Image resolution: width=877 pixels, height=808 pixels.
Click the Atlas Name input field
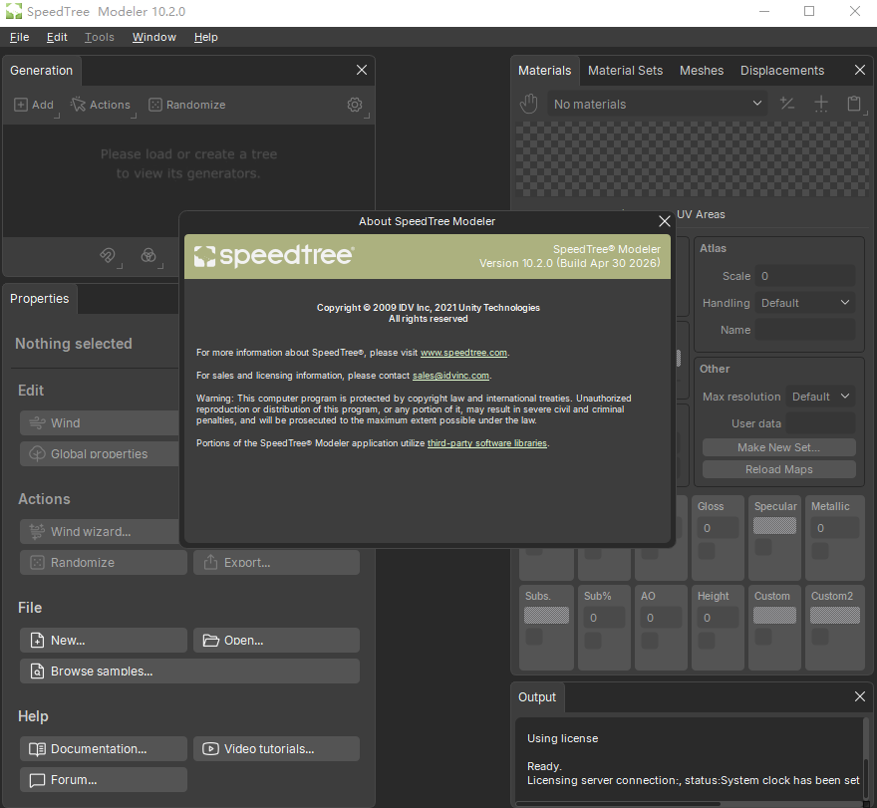[805, 330]
